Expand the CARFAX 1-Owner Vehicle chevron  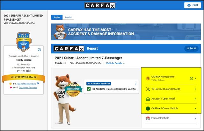coord(195,108)
